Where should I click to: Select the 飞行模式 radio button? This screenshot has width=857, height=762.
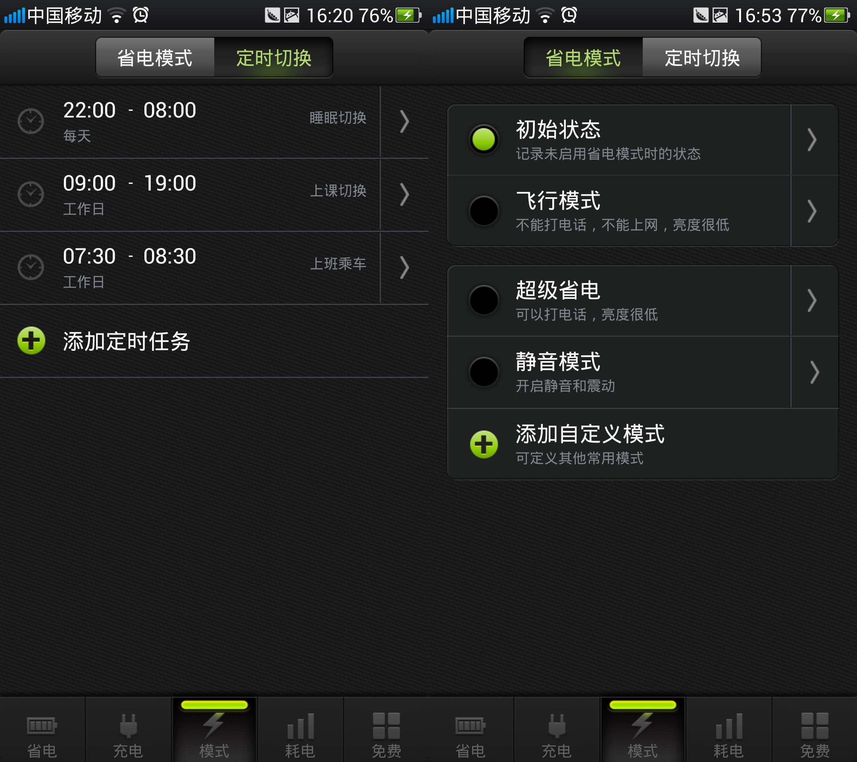(483, 211)
